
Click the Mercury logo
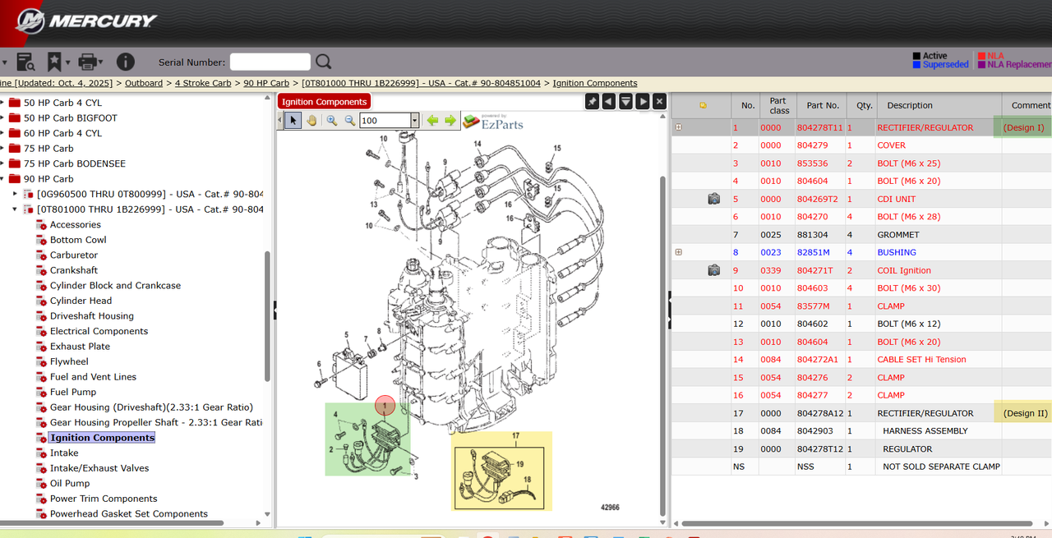click(86, 21)
